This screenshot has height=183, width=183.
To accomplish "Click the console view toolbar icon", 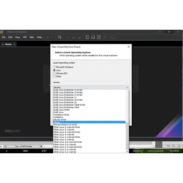I will pyautogui.click(x=93, y=37).
